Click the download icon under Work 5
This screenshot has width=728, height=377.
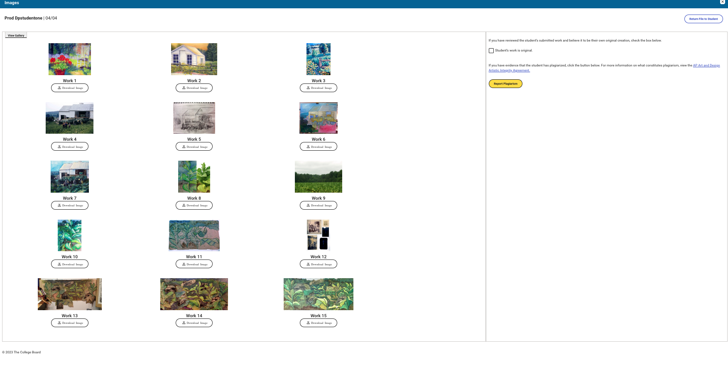(184, 147)
